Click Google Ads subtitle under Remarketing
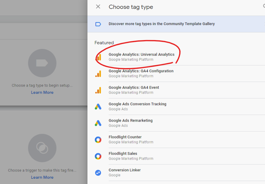This screenshot has width=265, height=184. [x=118, y=126]
